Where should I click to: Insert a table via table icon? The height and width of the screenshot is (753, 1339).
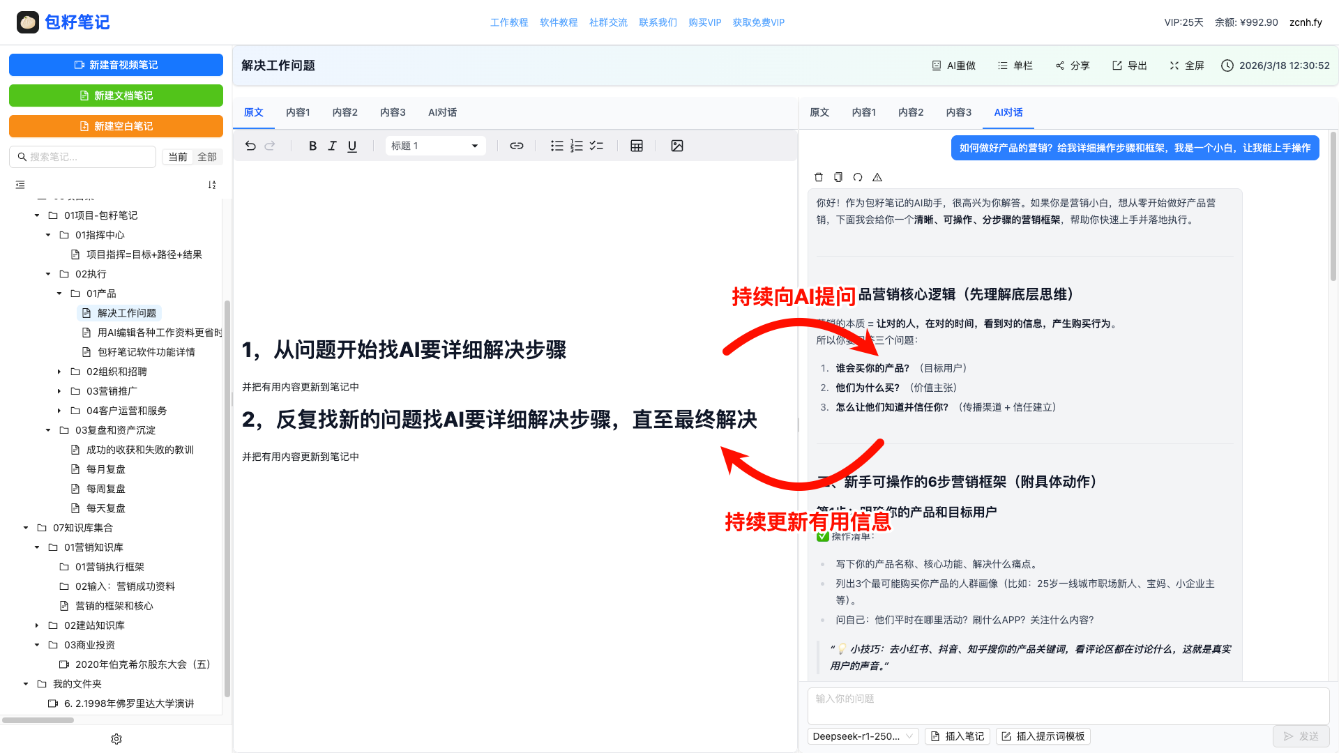636,146
